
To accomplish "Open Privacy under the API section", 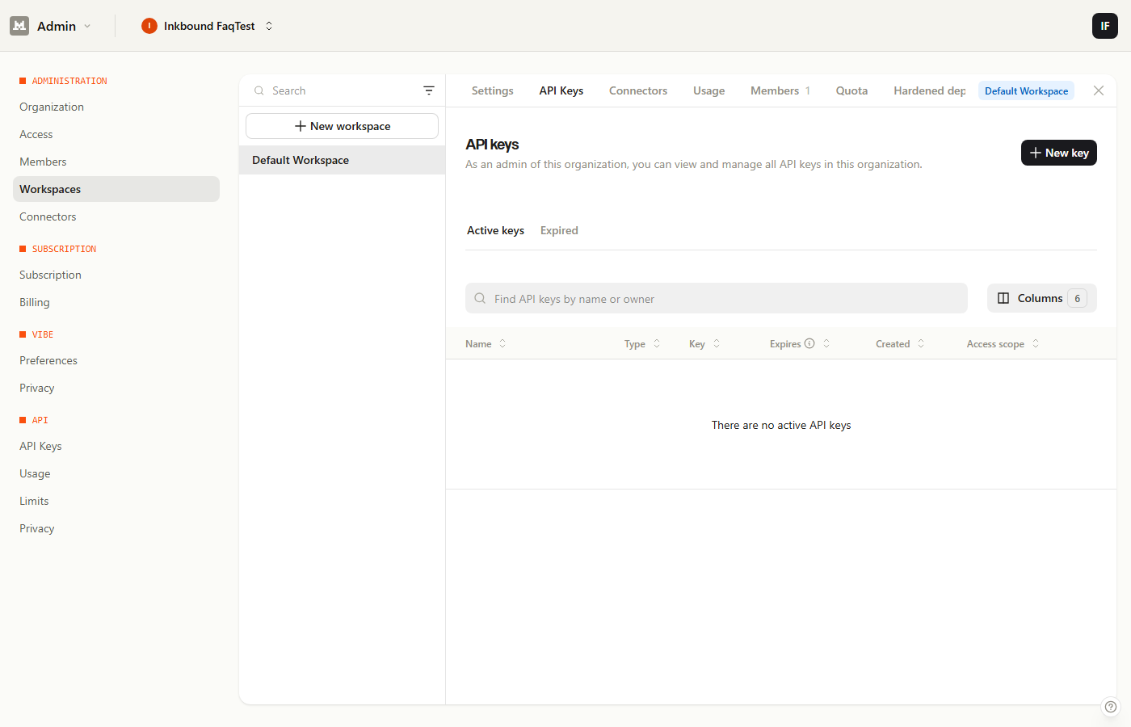I will (x=37, y=528).
